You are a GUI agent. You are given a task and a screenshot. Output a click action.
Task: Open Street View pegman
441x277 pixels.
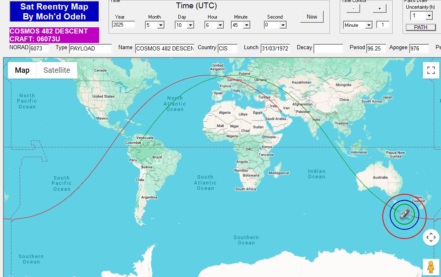431,267
